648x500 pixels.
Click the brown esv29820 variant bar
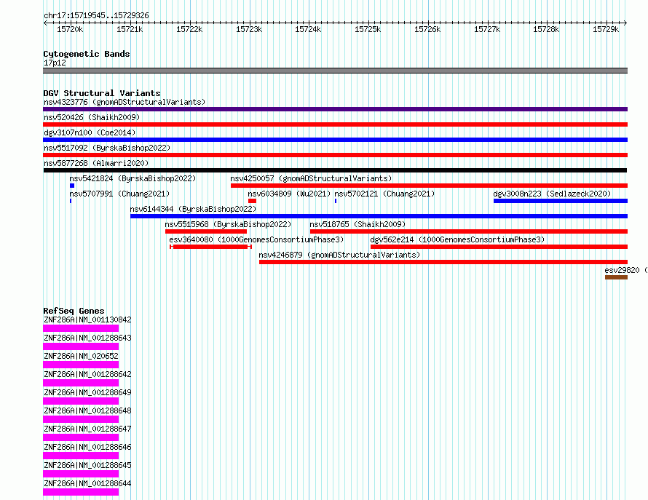pos(616,277)
